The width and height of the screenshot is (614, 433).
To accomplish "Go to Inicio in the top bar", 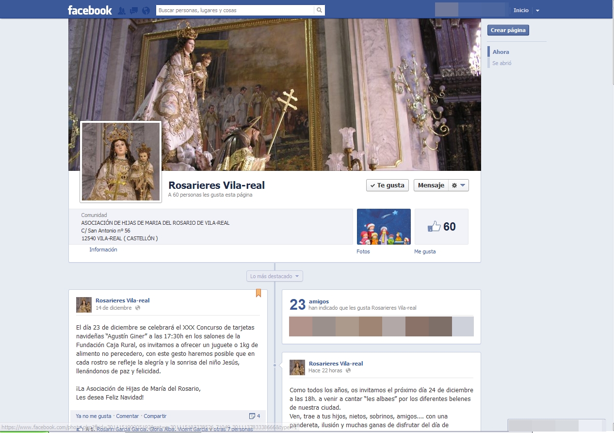I will point(521,10).
